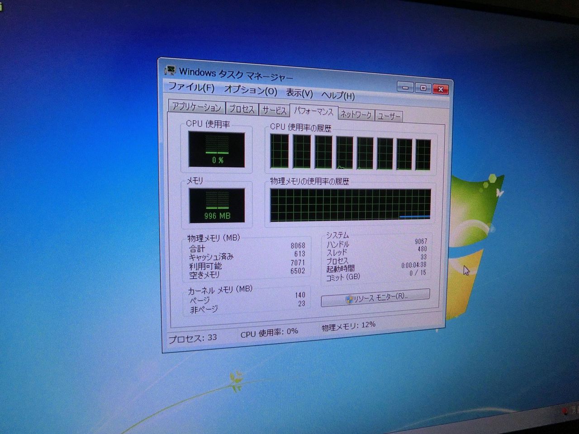Click the キャッシュ済み value 613
The image size is (579, 434).
(x=300, y=254)
